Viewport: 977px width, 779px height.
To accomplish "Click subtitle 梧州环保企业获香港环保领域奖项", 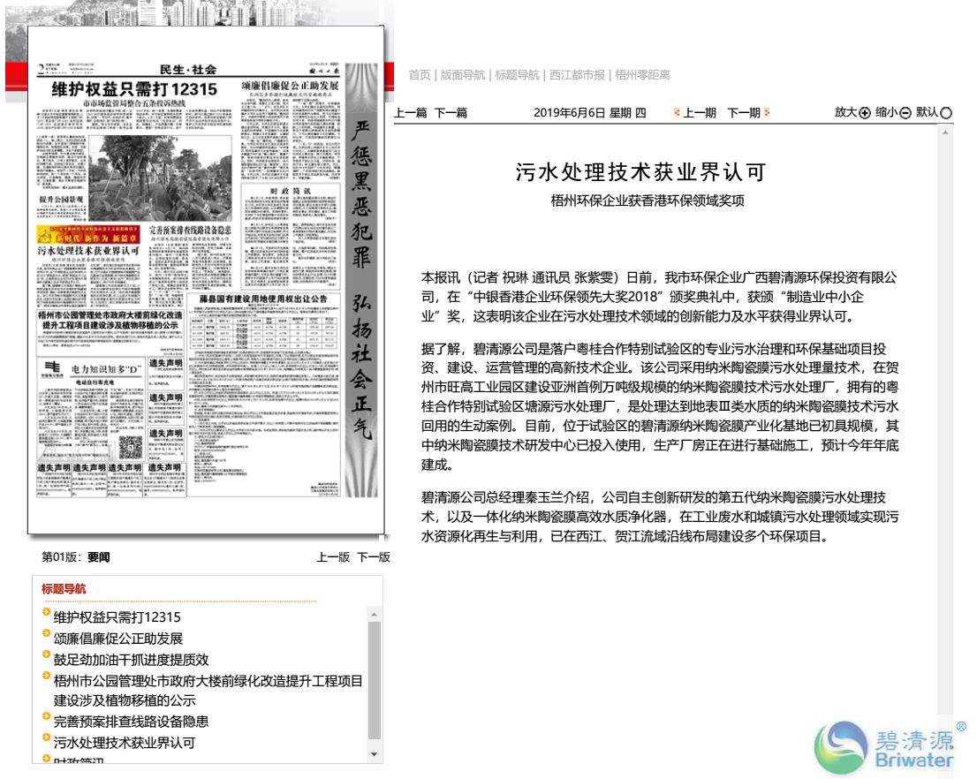I will click(648, 200).
